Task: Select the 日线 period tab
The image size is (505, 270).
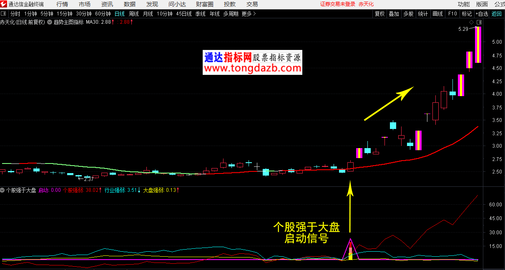Action: pos(120,14)
